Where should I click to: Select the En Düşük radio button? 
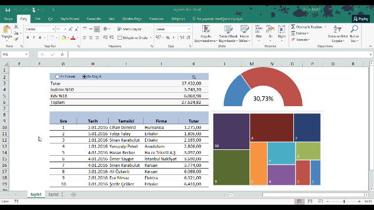pyautogui.click(x=84, y=76)
